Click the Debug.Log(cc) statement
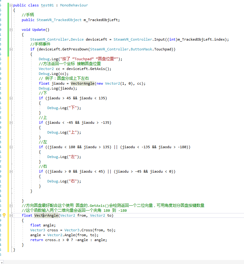 tap(53, 74)
